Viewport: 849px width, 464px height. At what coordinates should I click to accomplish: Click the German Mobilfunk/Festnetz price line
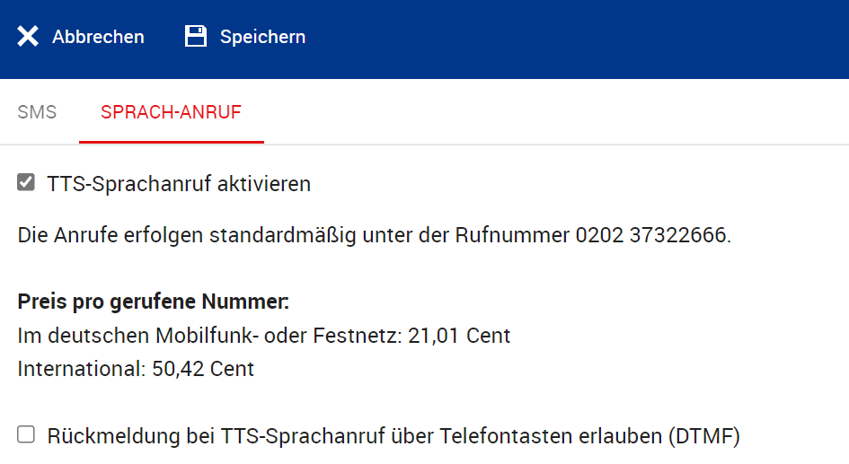pyautogui.click(x=264, y=336)
